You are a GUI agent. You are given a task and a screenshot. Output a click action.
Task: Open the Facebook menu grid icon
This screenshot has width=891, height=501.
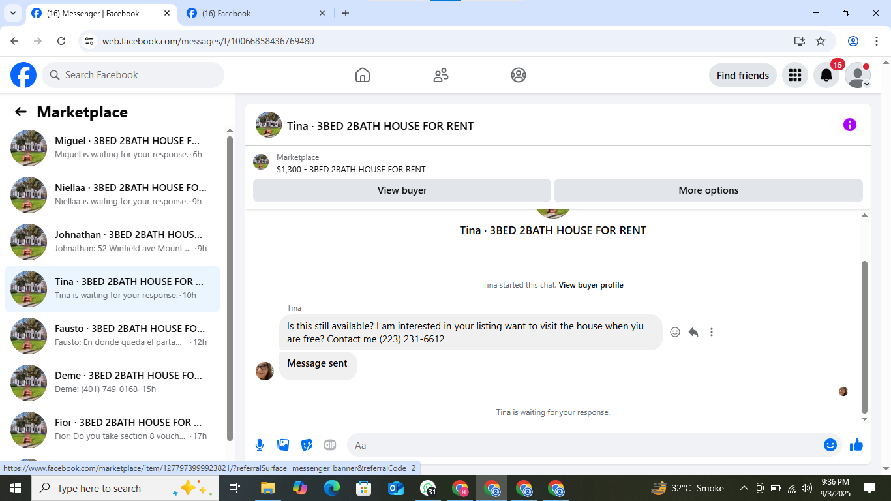pos(794,75)
